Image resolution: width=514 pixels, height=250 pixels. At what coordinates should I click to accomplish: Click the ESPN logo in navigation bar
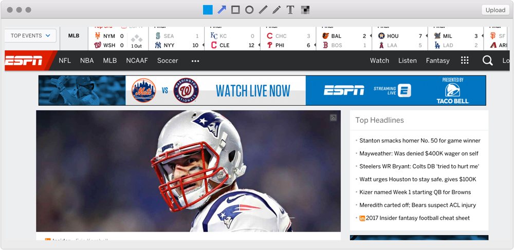24,61
